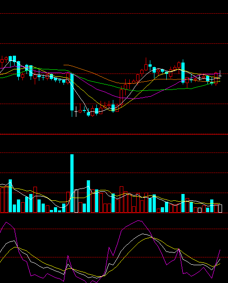Click the white doji candle right after the big drop
228x283 pixels.
pyautogui.click(x=76, y=112)
